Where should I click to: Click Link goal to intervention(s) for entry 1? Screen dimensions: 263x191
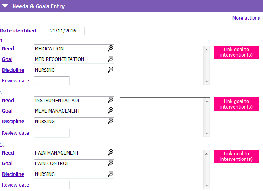(x=236, y=52)
